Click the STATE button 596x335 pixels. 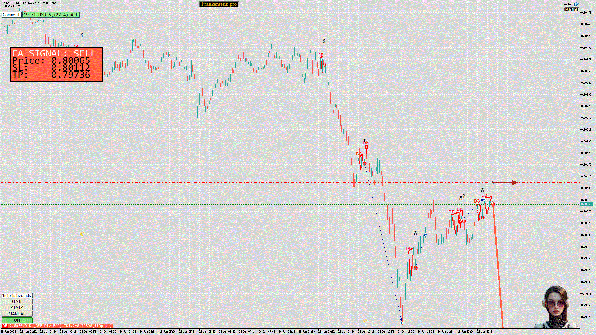[17, 301]
